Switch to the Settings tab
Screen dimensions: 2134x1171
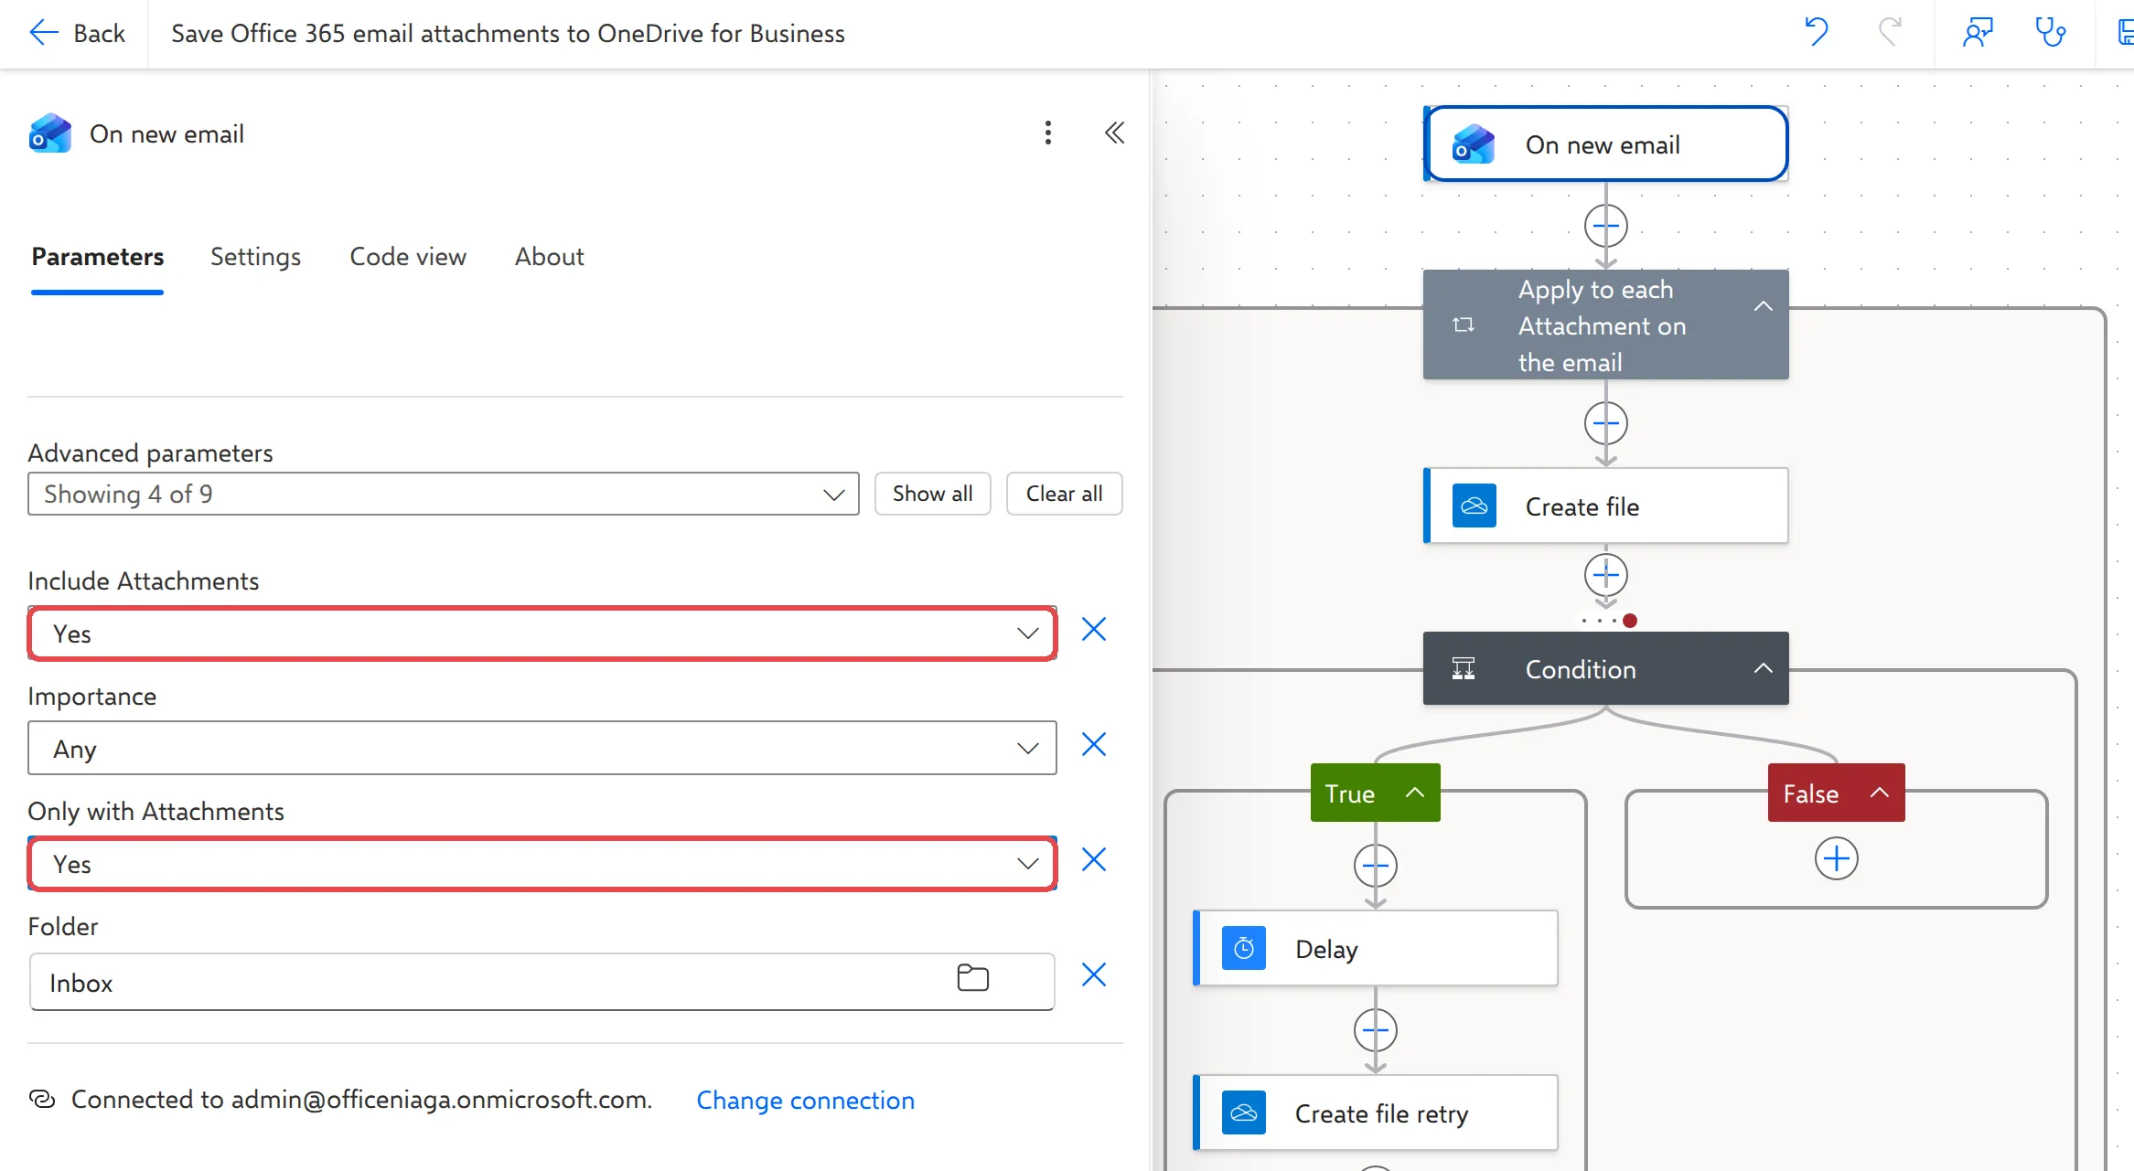tap(255, 257)
